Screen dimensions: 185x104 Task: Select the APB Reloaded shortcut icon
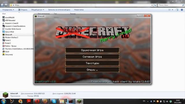(3, 21)
